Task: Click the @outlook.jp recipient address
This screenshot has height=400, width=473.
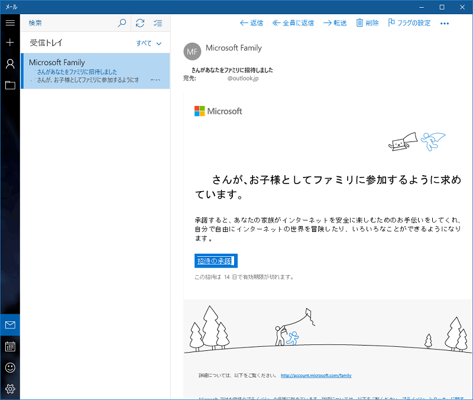Action: 243,79
